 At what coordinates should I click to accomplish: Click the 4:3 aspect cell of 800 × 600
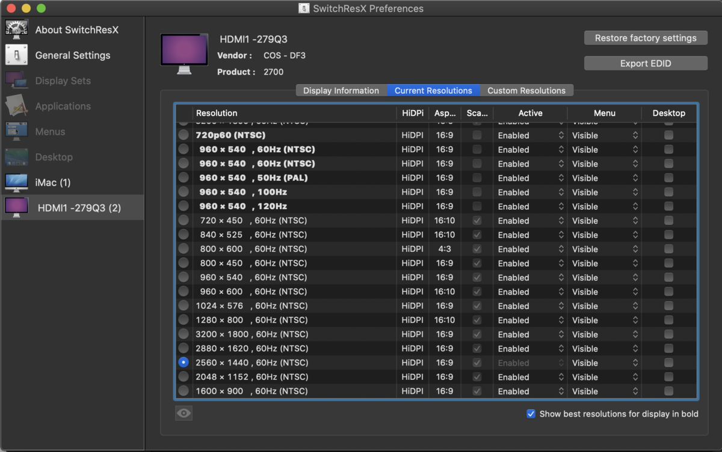click(445, 249)
